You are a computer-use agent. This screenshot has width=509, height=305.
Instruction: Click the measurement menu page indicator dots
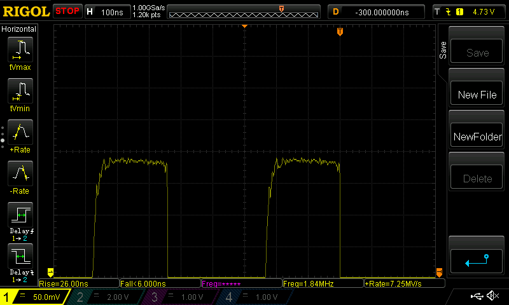[x=3, y=137]
